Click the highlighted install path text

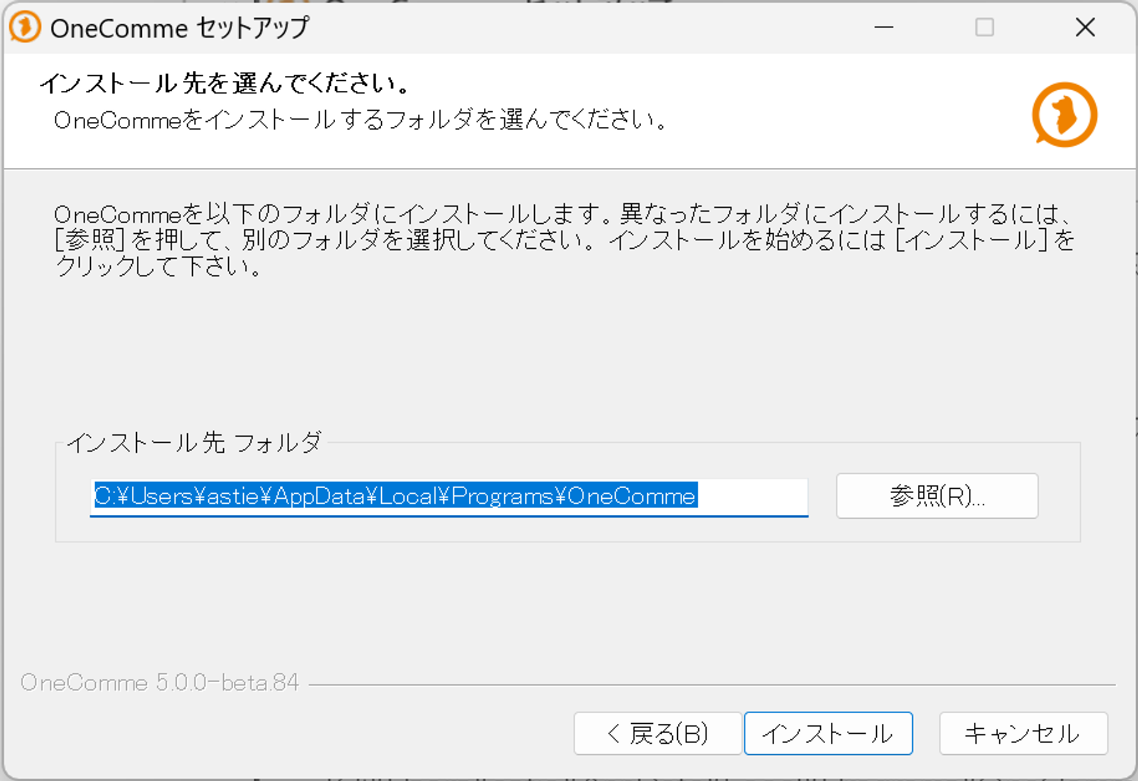(395, 496)
